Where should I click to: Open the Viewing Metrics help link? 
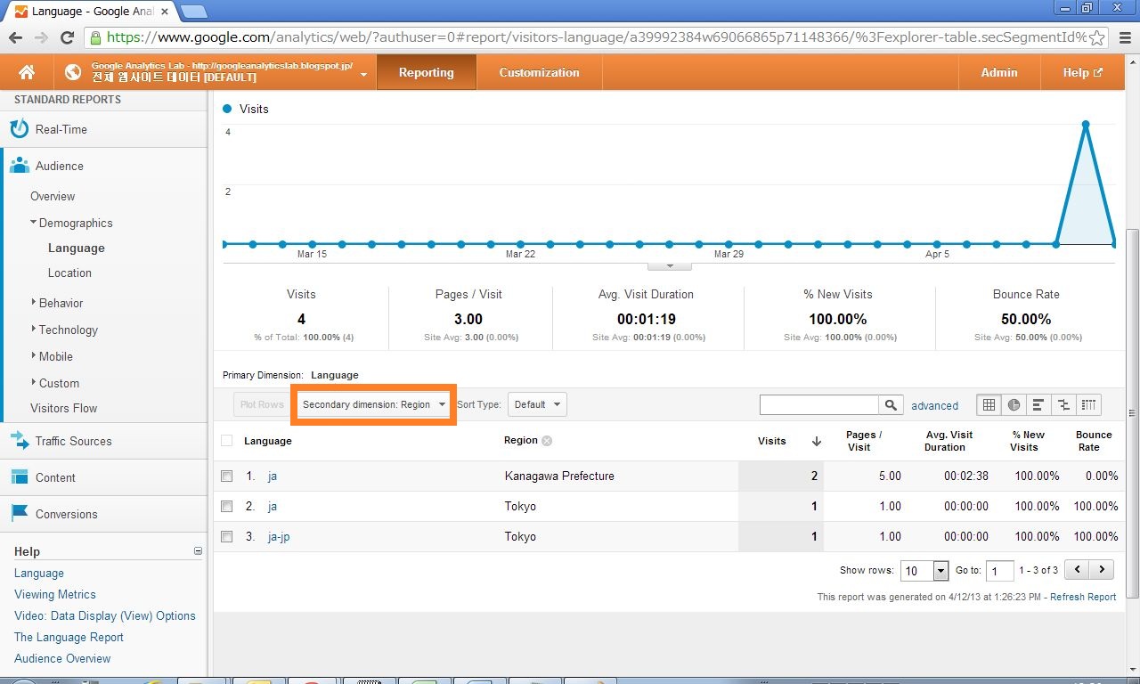tap(55, 594)
